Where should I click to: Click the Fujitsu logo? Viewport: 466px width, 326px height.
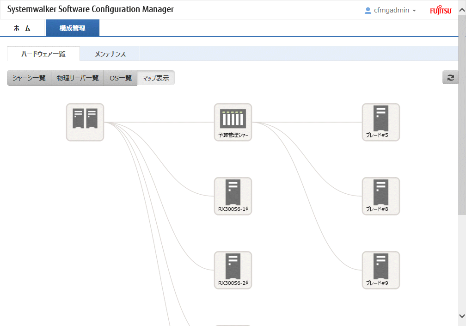pos(441,10)
